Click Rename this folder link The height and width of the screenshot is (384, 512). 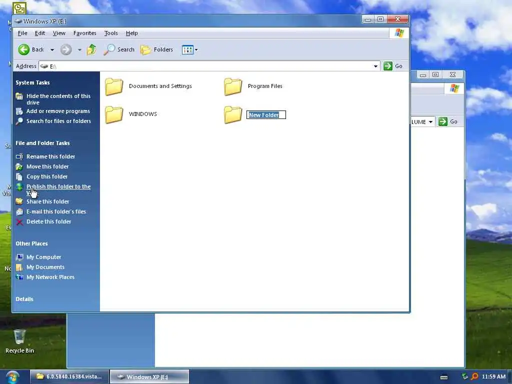pos(50,156)
